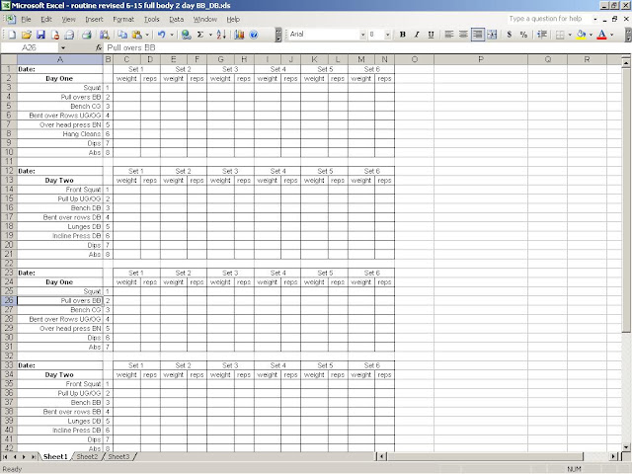Viewport: 632px width, 474px height.
Task: Open Excel Help with the question mark icon
Action: tap(254, 35)
